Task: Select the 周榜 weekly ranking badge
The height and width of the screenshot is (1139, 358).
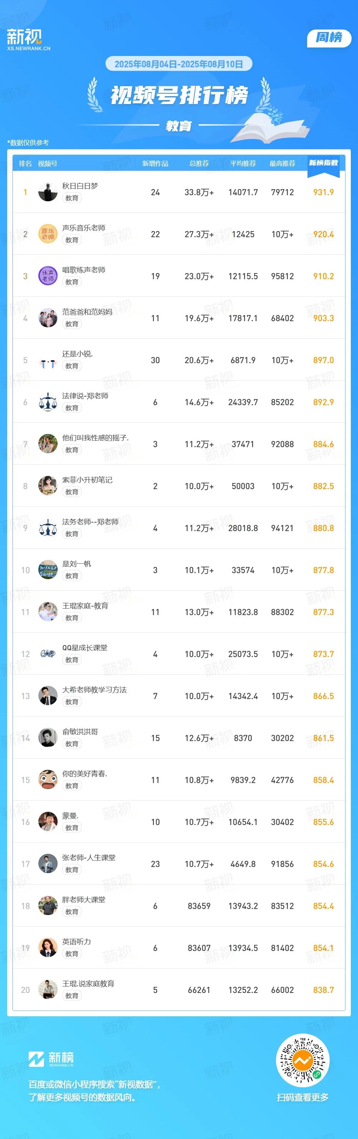Action: pyautogui.click(x=329, y=38)
